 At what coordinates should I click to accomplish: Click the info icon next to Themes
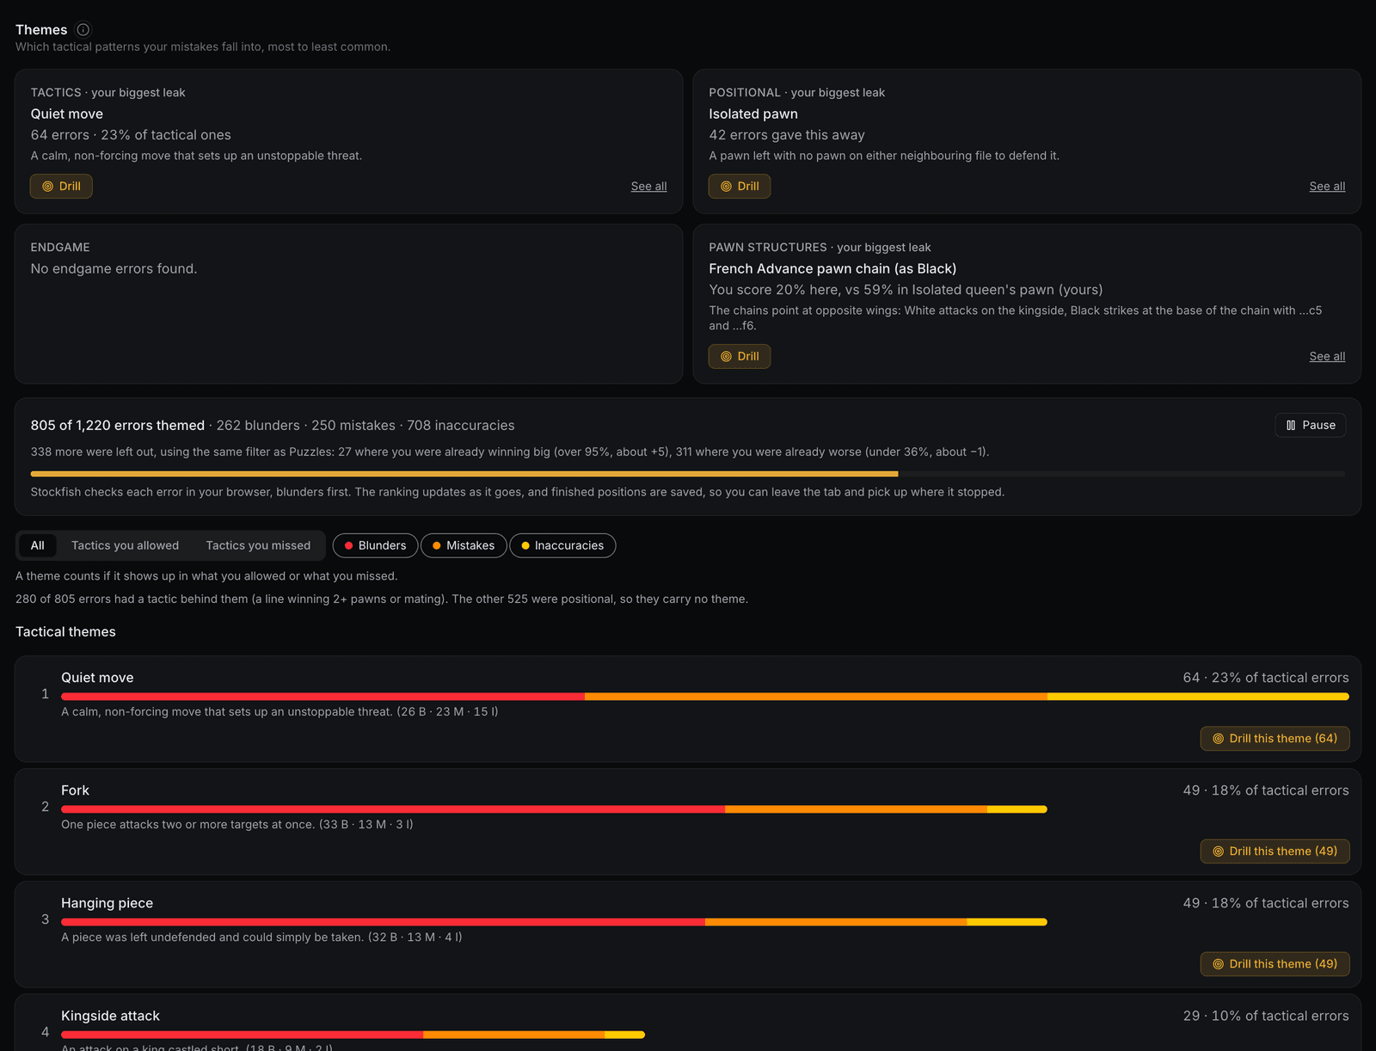click(x=83, y=29)
